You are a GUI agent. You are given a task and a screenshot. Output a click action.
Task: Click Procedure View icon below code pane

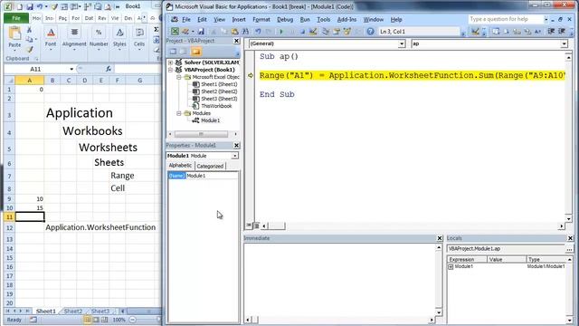(x=249, y=225)
